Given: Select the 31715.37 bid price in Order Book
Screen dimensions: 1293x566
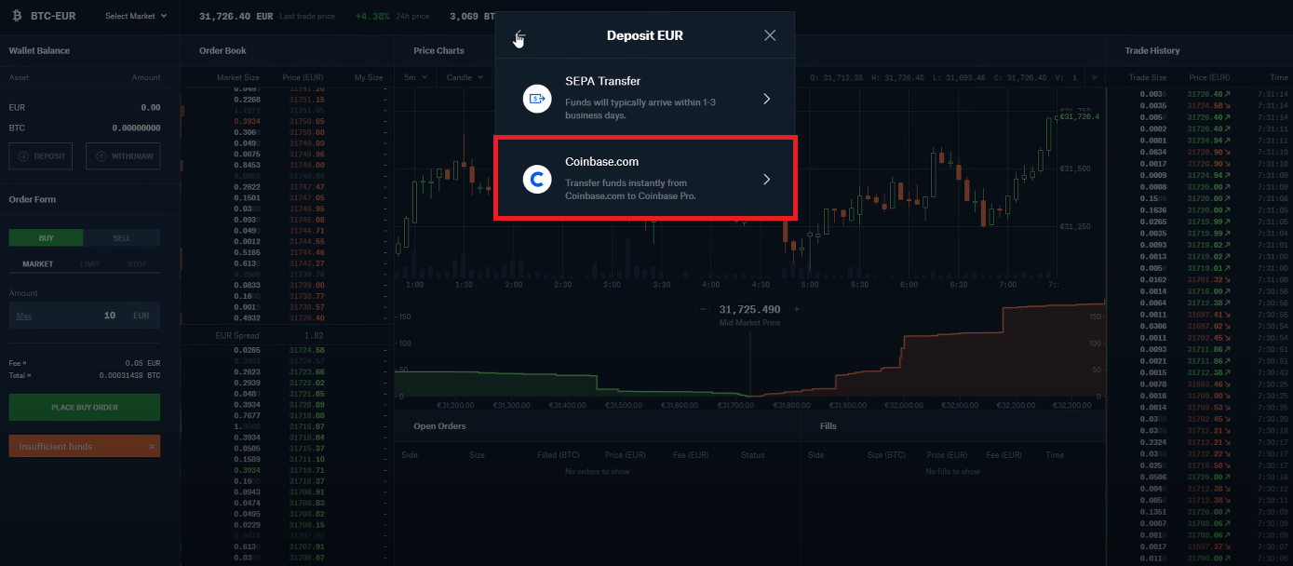Looking at the screenshot, I should pos(306,448).
